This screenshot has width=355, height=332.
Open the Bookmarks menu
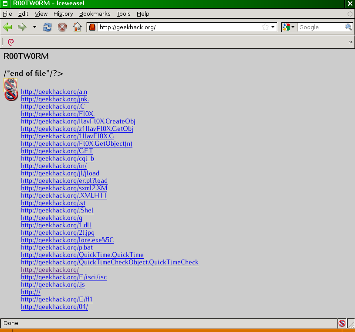click(95, 14)
